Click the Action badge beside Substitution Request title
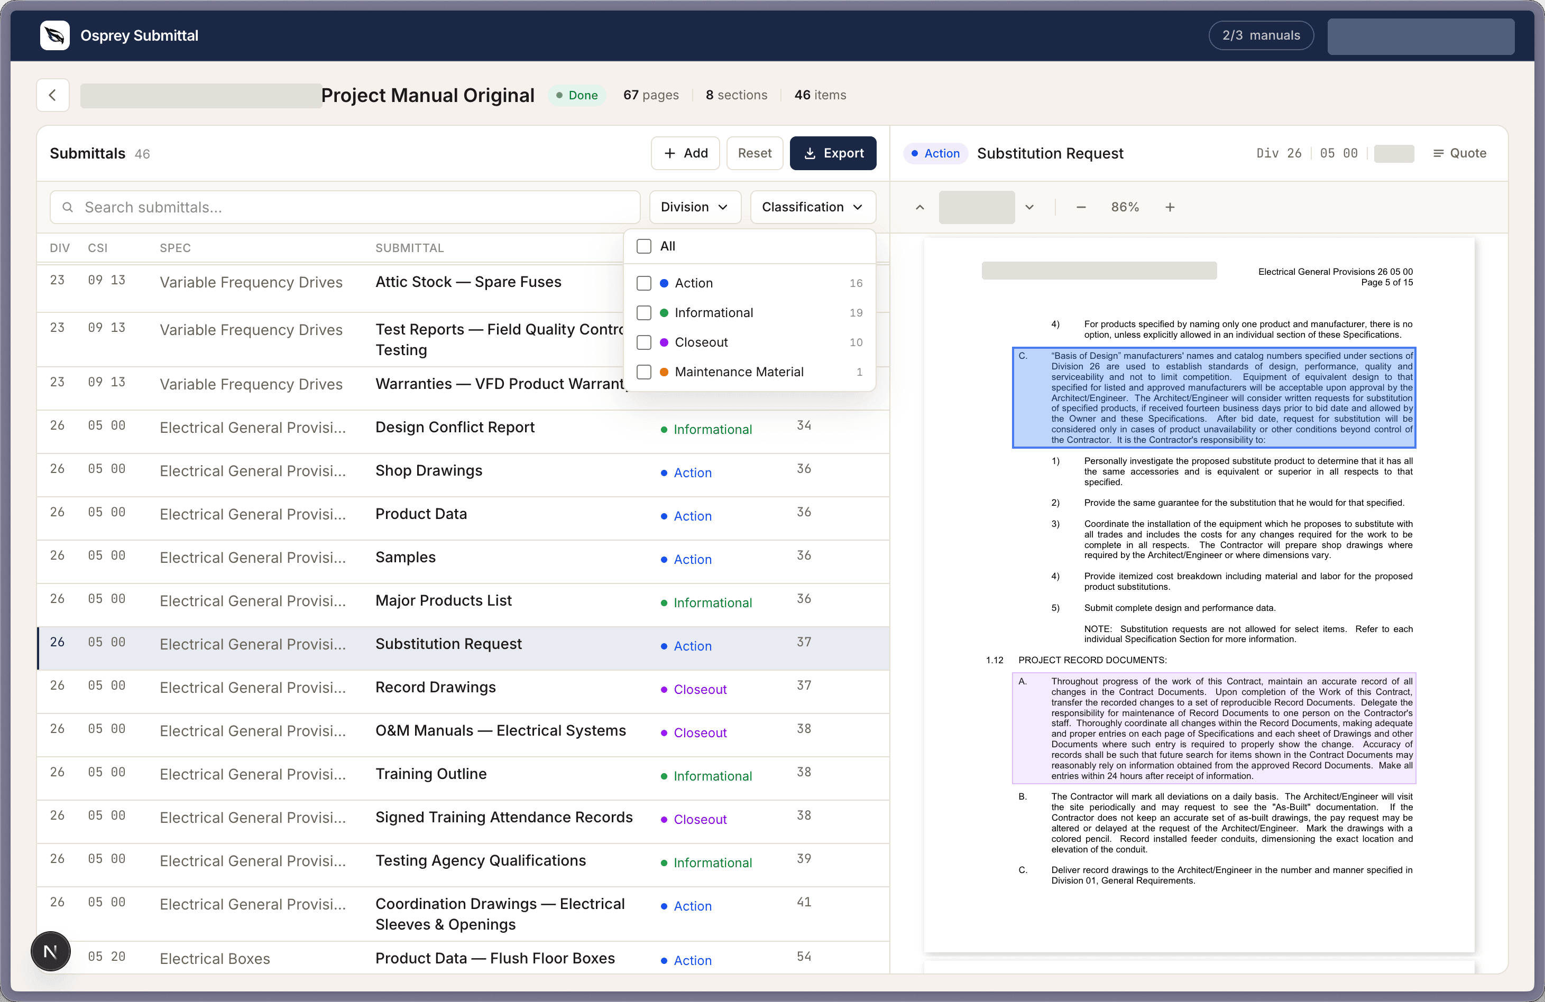Image resolution: width=1545 pixels, height=1002 pixels. point(935,153)
